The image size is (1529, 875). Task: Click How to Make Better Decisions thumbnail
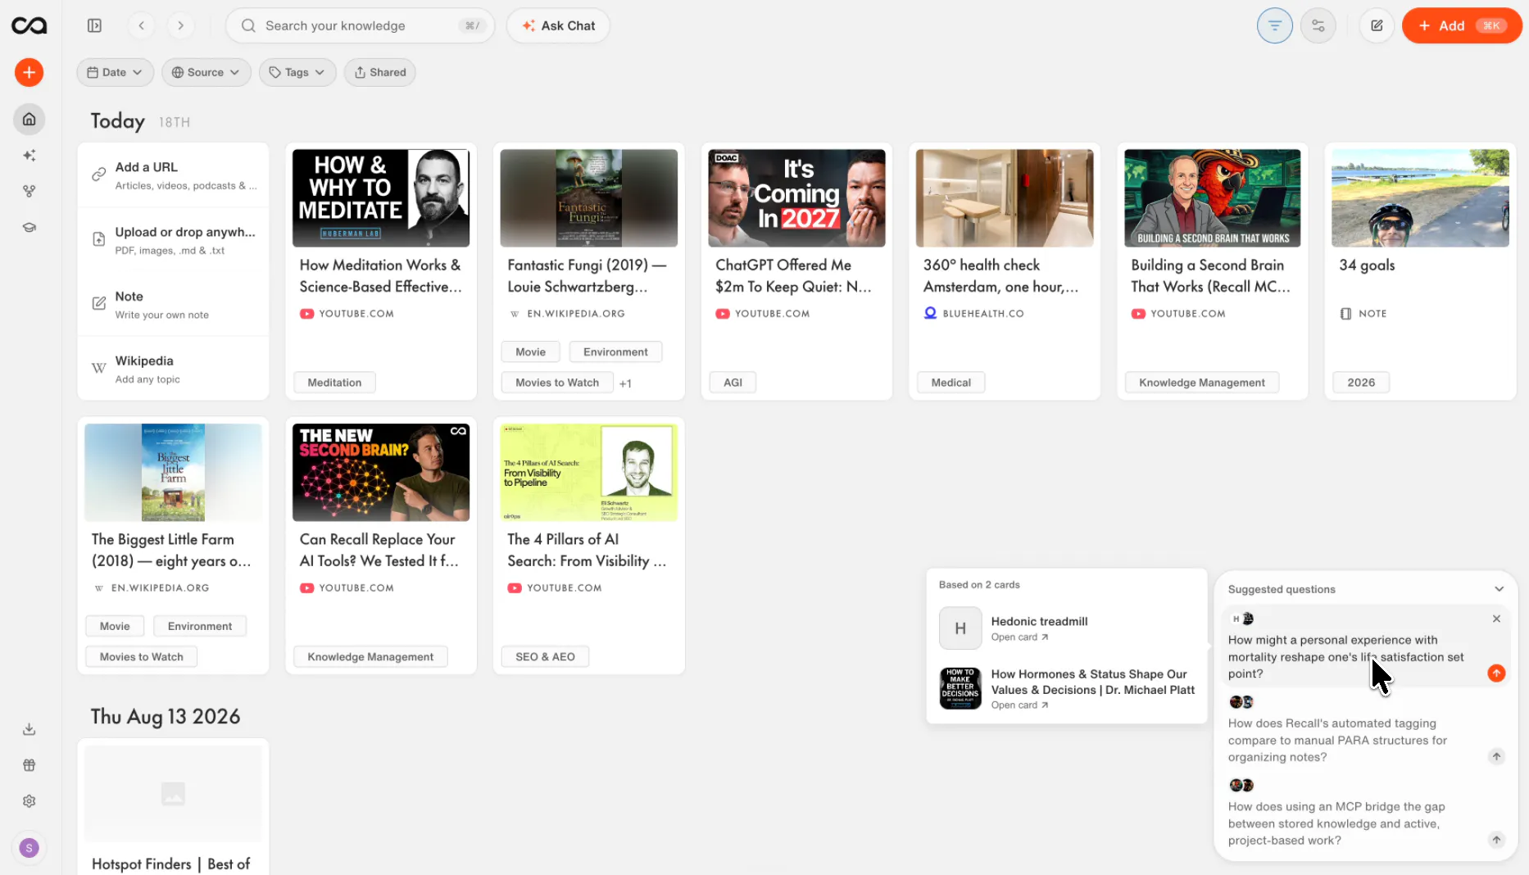point(960,688)
